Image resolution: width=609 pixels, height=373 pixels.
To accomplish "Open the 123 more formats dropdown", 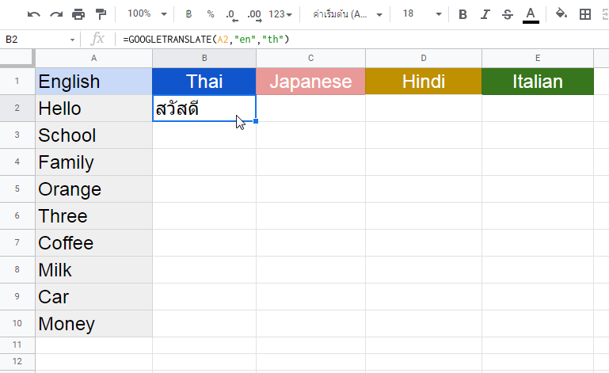I will pos(280,14).
